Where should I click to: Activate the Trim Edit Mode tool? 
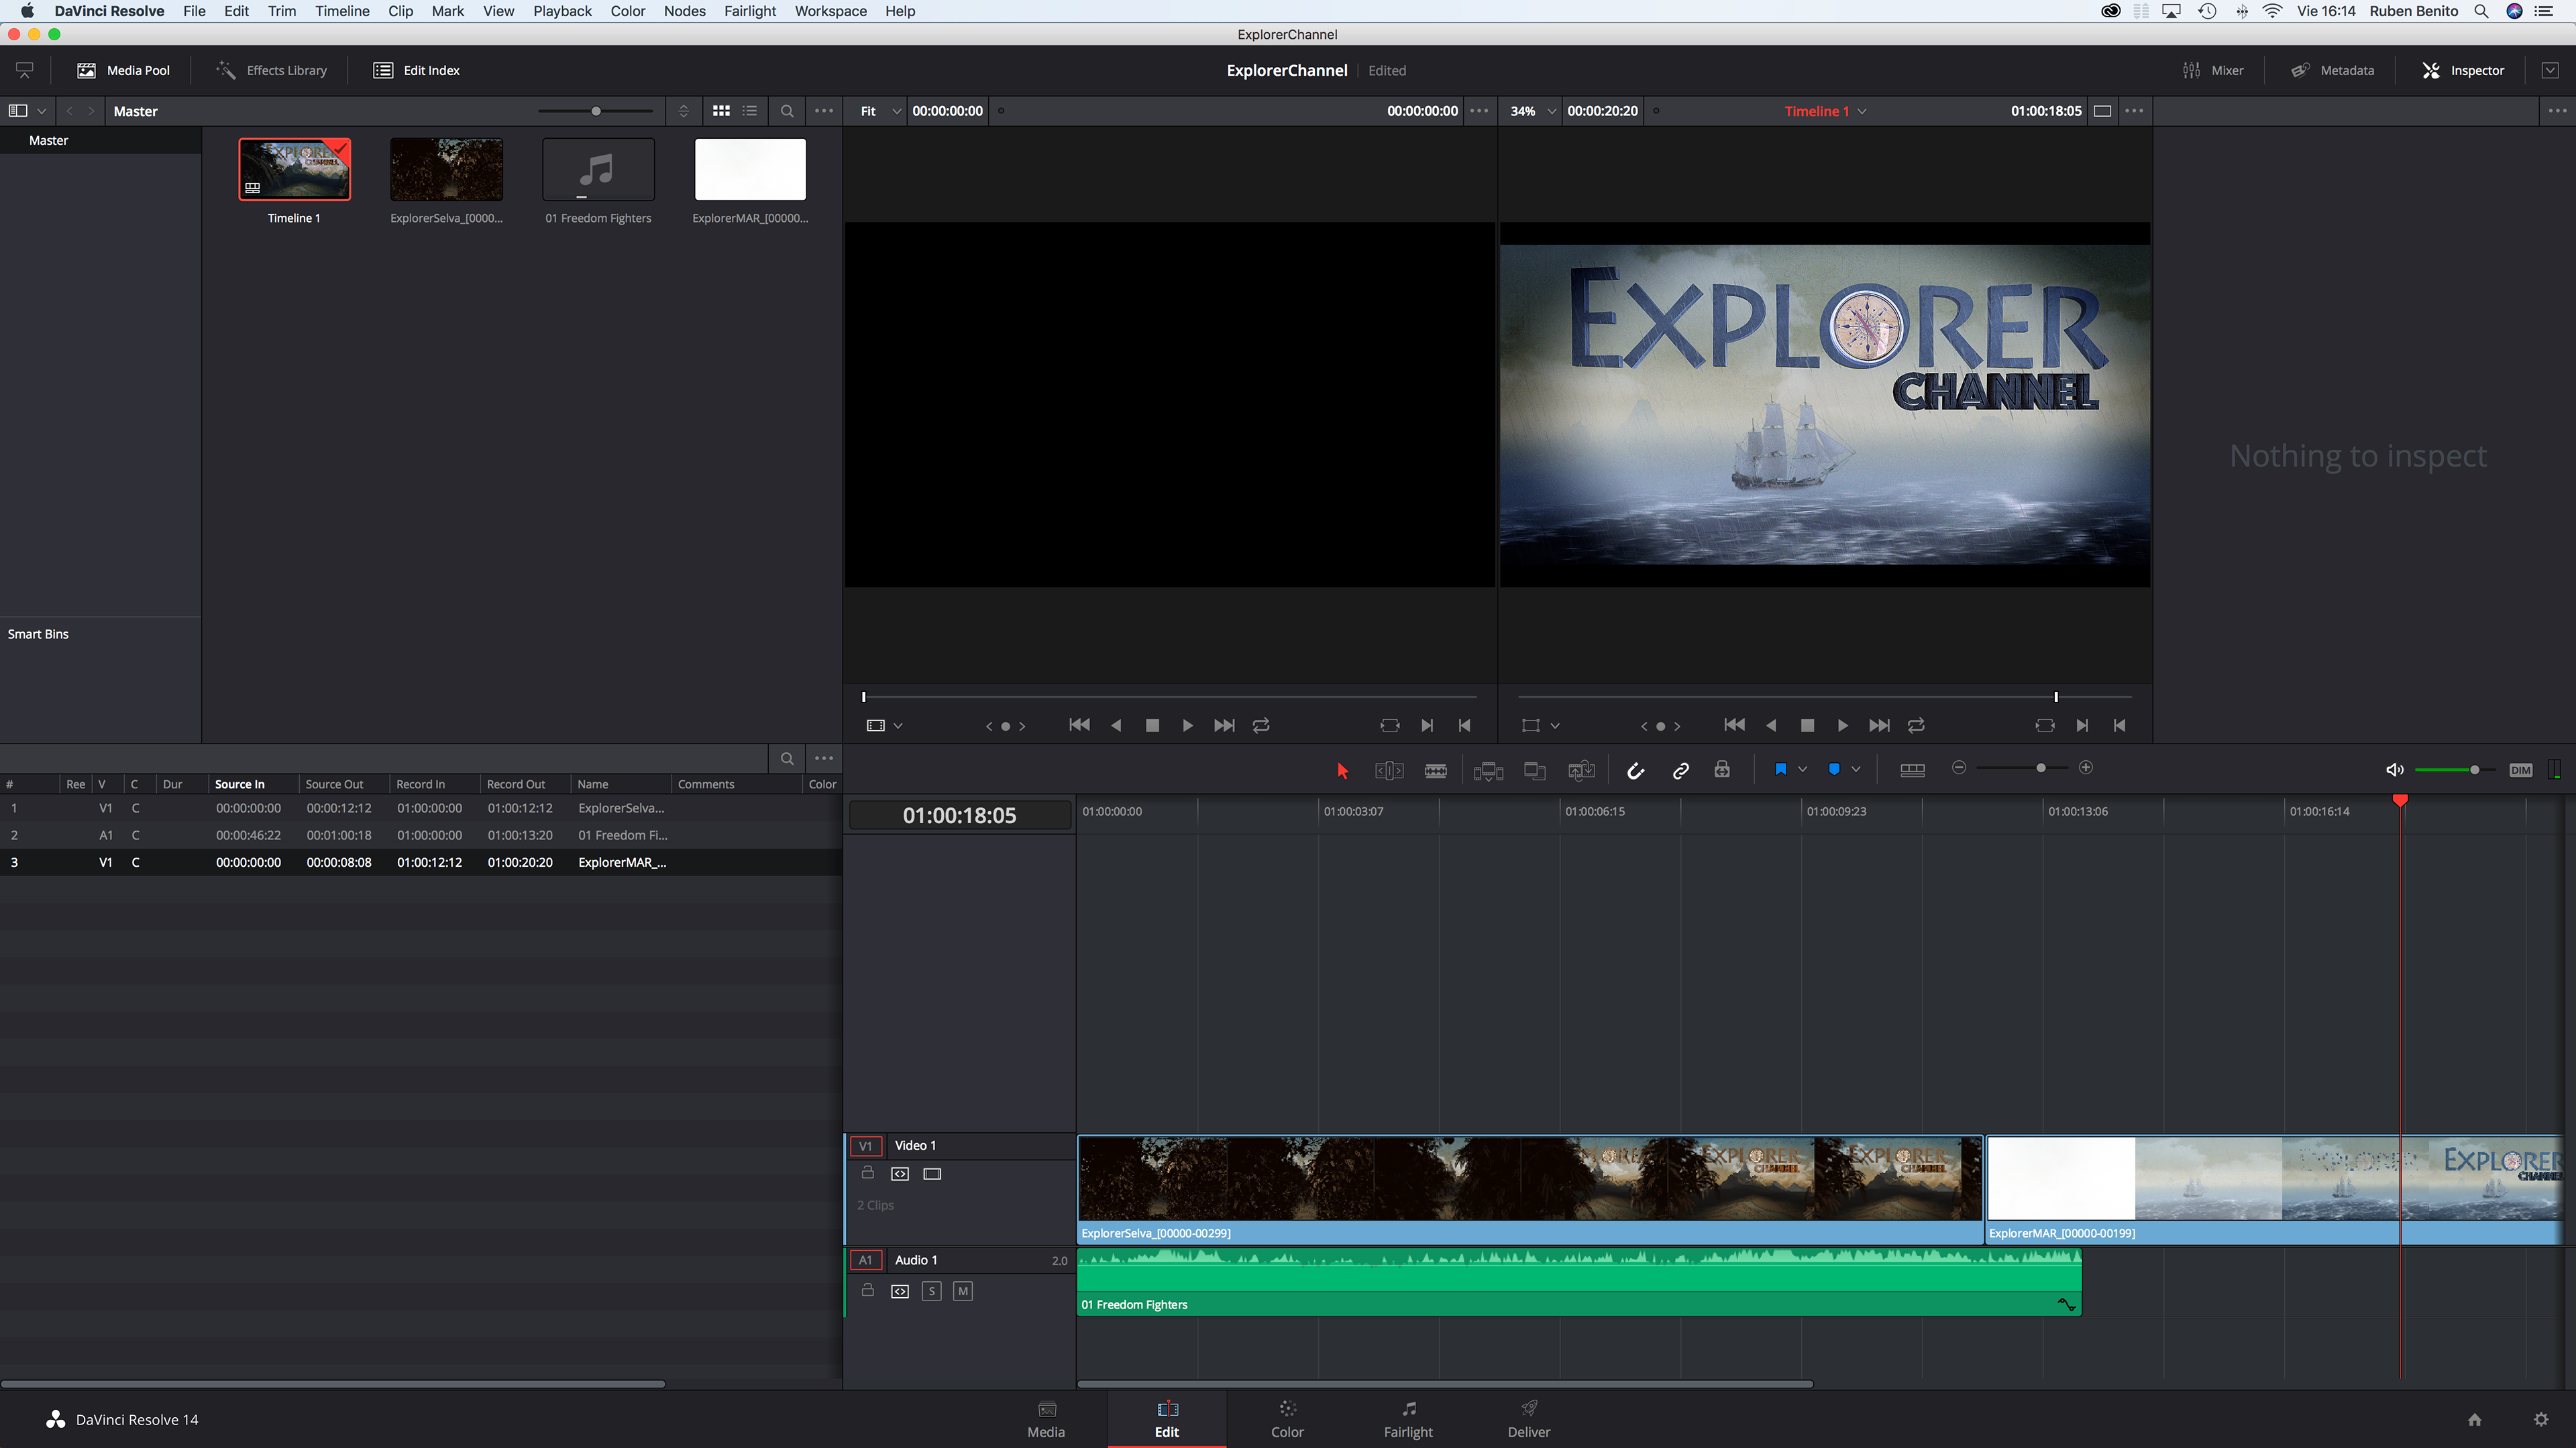pos(1389,770)
